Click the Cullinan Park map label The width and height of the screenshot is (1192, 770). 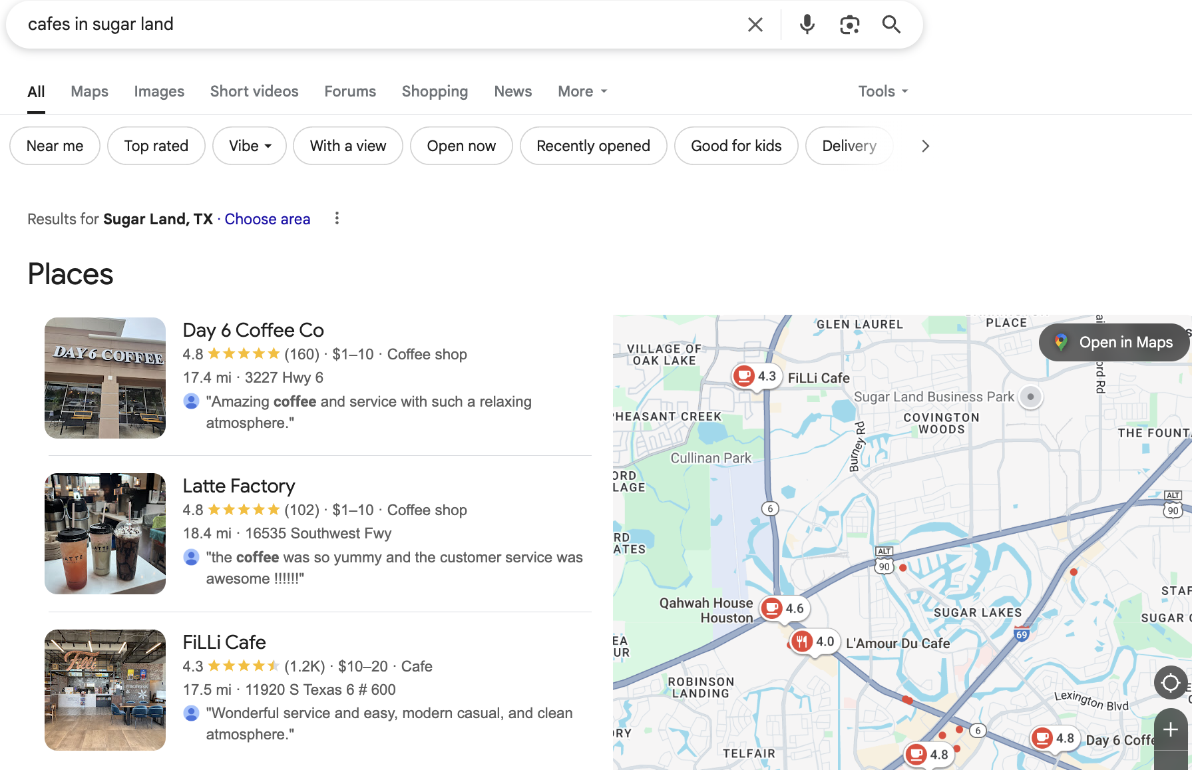pos(711,458)
